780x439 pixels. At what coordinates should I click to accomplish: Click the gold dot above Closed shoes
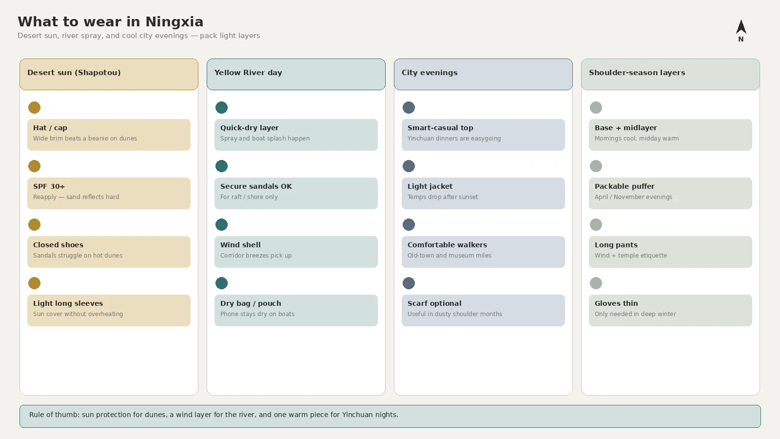(x=34, y=224)
